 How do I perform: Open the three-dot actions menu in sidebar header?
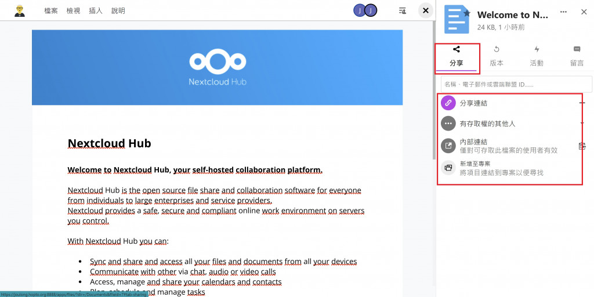pyautogui.click(x=563, y=12)
